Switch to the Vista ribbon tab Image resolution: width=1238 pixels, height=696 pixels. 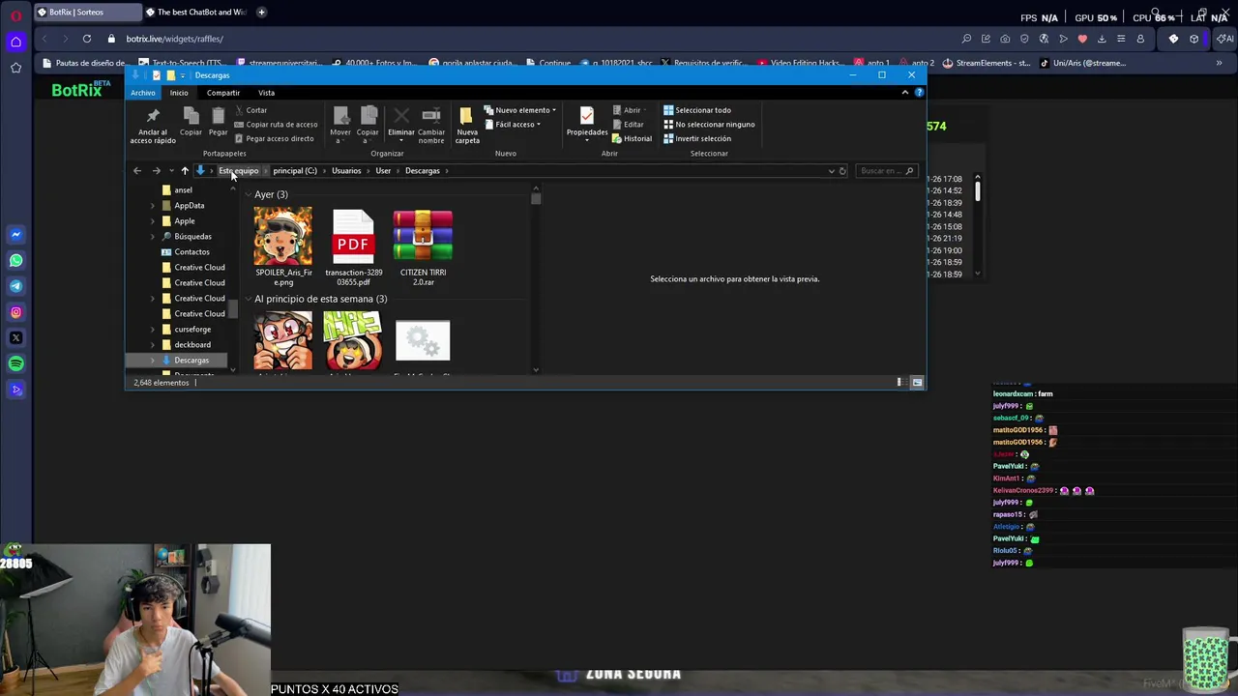click(266, 93)
